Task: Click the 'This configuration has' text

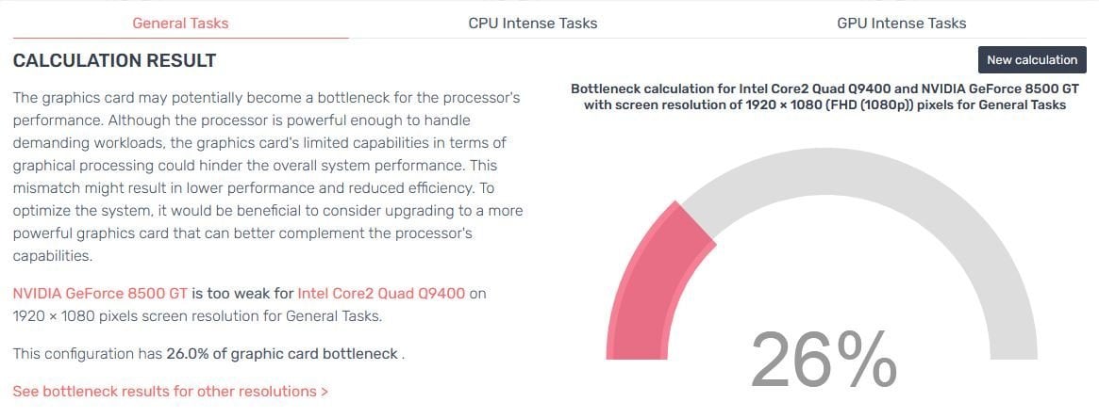Action: coord(88,354)
